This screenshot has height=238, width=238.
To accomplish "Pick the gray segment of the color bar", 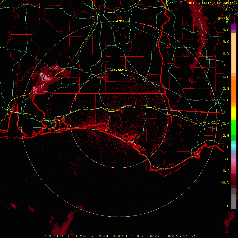I will [234, 199].
